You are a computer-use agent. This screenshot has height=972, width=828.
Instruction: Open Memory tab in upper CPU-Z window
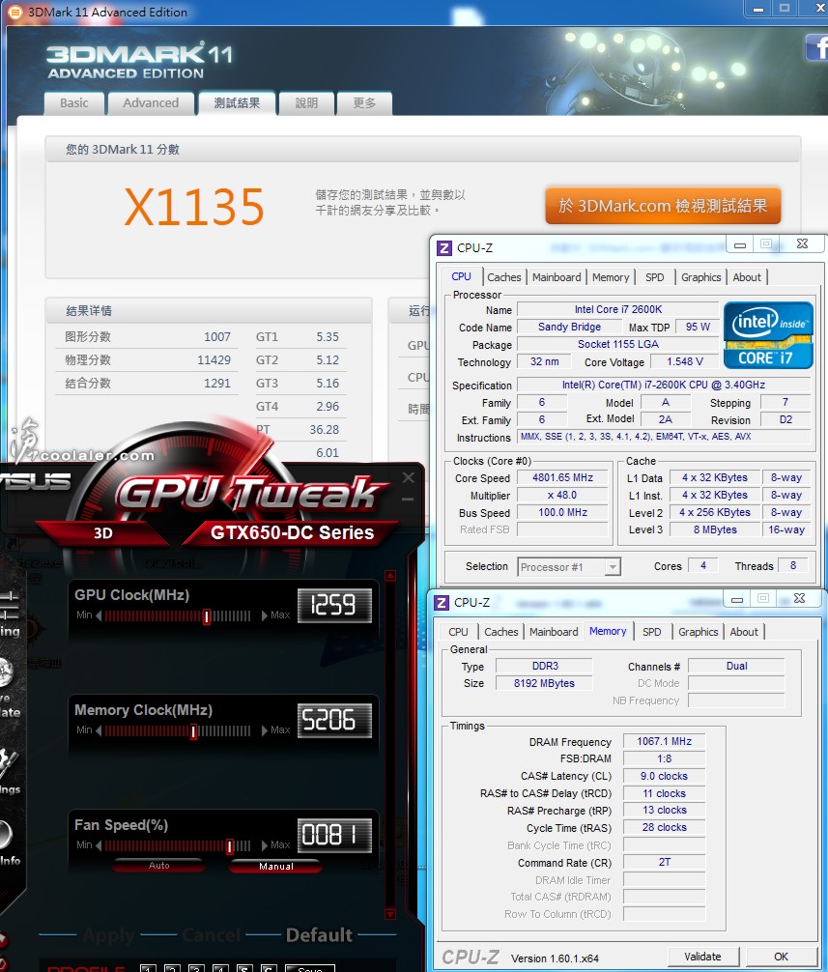pos(611,277)
